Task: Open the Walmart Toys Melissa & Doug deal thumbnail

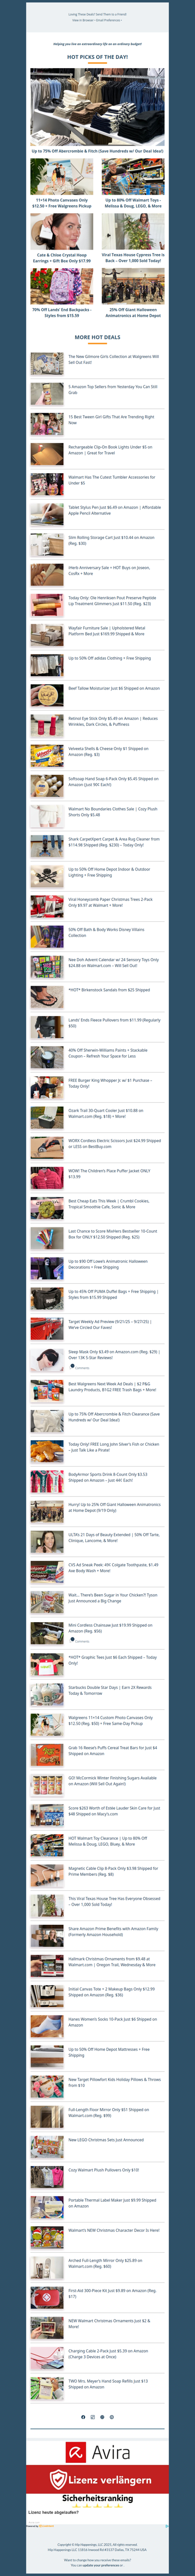Action: [x=132, y=179]
